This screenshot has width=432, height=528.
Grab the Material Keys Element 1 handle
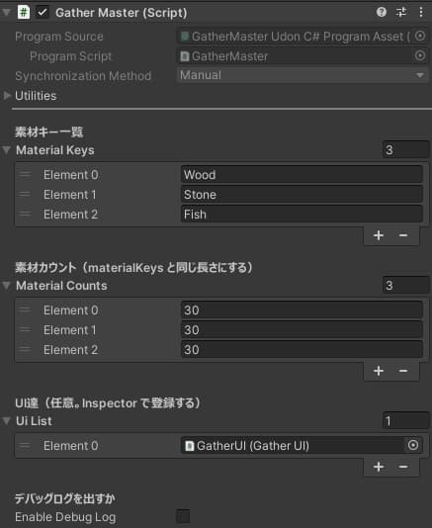25,195
